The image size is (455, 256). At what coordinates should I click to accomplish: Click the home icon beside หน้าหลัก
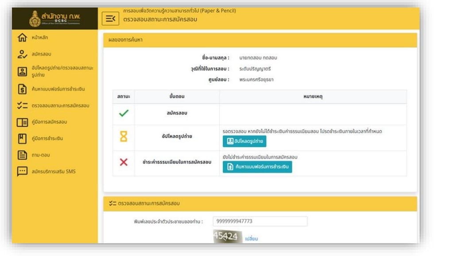point(22,38)
